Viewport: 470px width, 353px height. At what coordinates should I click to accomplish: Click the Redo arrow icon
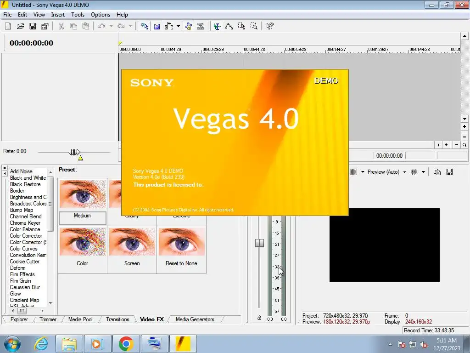(121, 26)
